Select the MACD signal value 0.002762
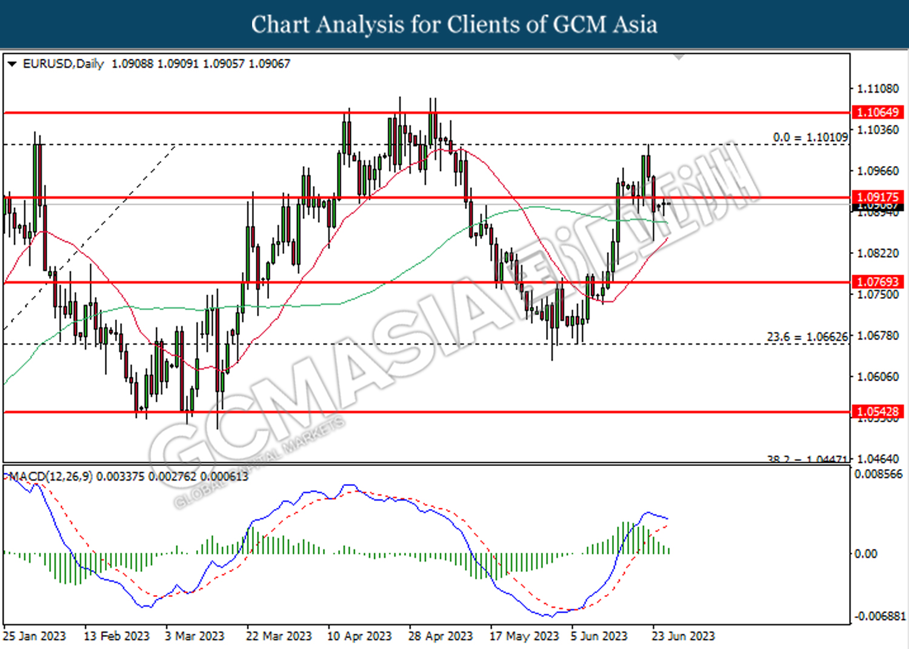Viewport: 909px width, 649px height. point(172,476)
